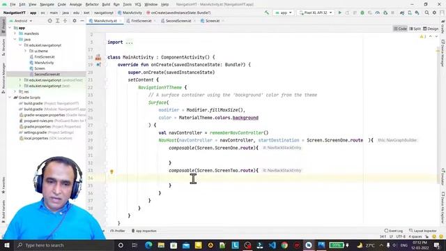446x251 pixels.
Task: Switch editor to Design view
Action: coord(431,29)
